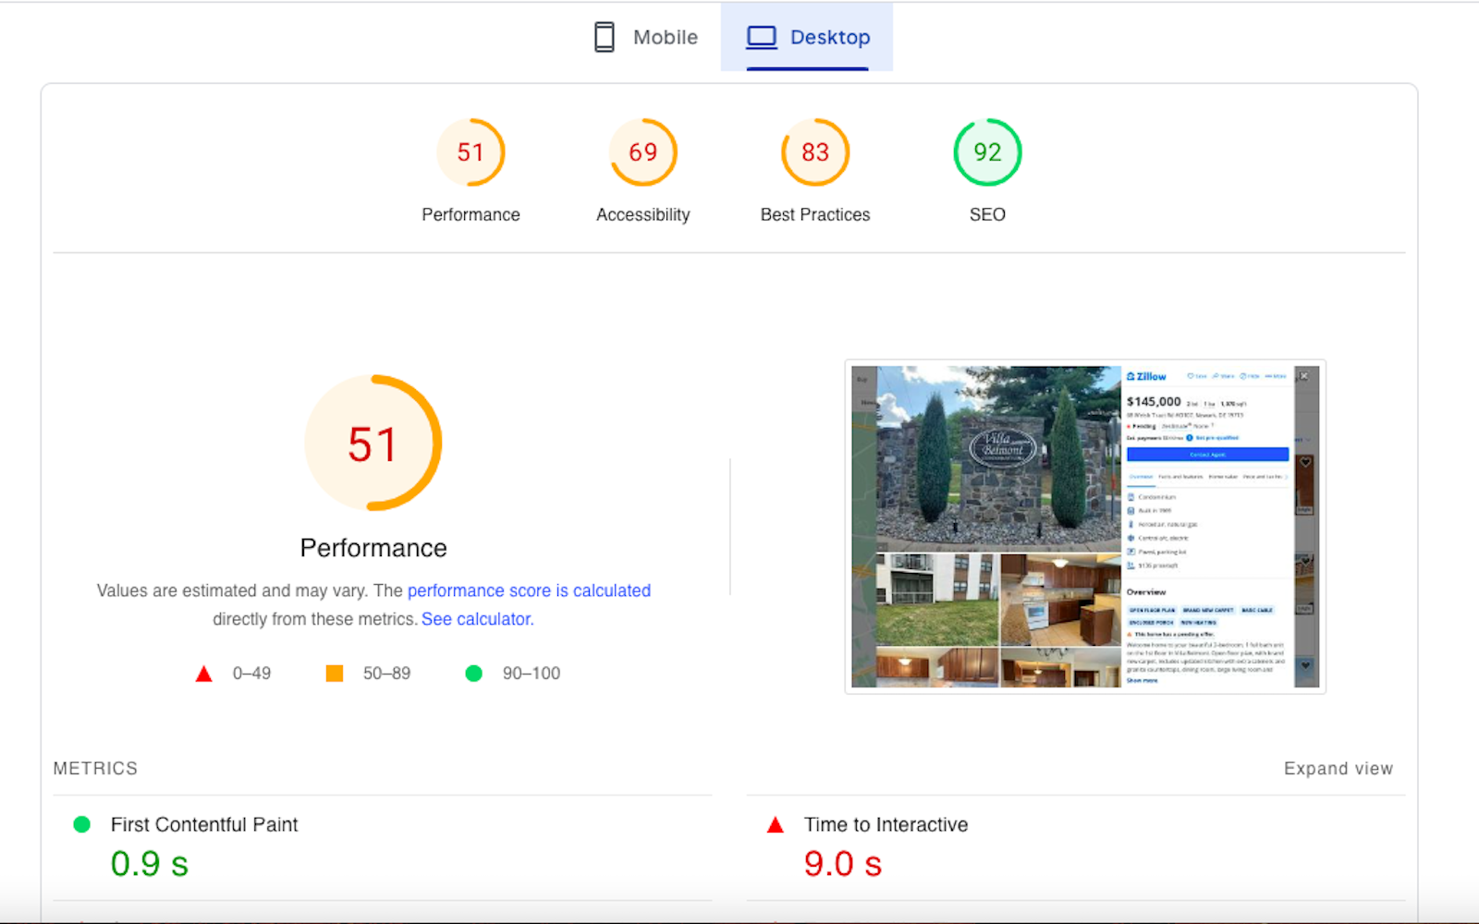1479x924 pixels.
Task: Click the page screenshot thumbnail
Action: 1085,527
